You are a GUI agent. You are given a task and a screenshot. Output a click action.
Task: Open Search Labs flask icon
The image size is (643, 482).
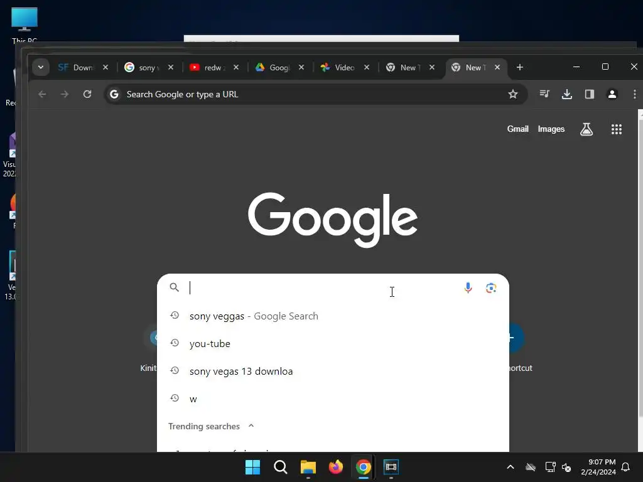tap(586, 129)
